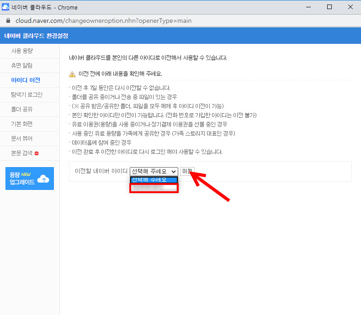Click the URL address bar text
The image size is (361, 315).
click(x=103, y=21)
